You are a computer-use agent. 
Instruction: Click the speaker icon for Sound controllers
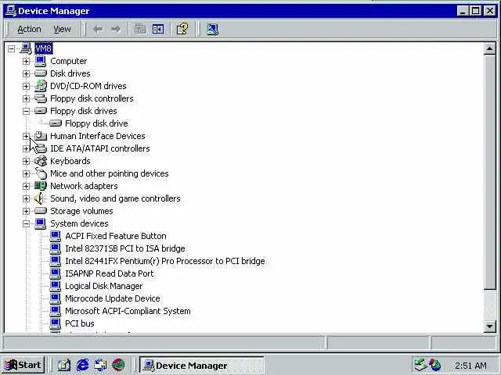pos(40,198)
